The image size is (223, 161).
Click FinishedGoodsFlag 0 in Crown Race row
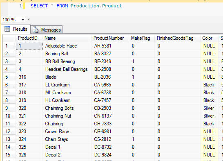coord(177,132)
